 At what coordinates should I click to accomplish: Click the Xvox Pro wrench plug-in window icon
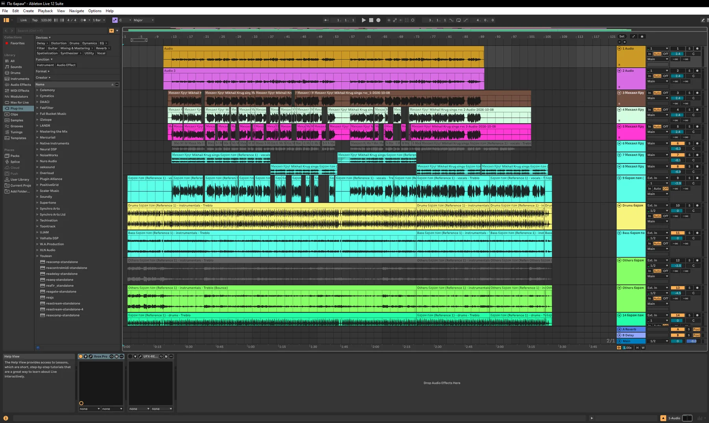(x=91, y=356)
